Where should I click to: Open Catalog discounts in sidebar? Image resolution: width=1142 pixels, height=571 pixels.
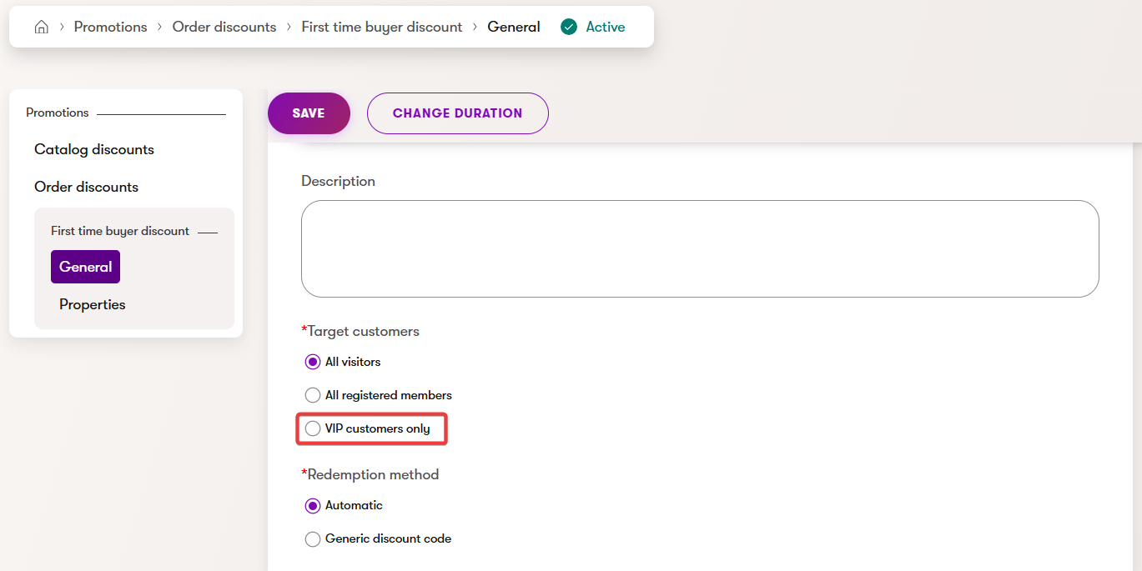pyautogui.click(x=93, y=148)
